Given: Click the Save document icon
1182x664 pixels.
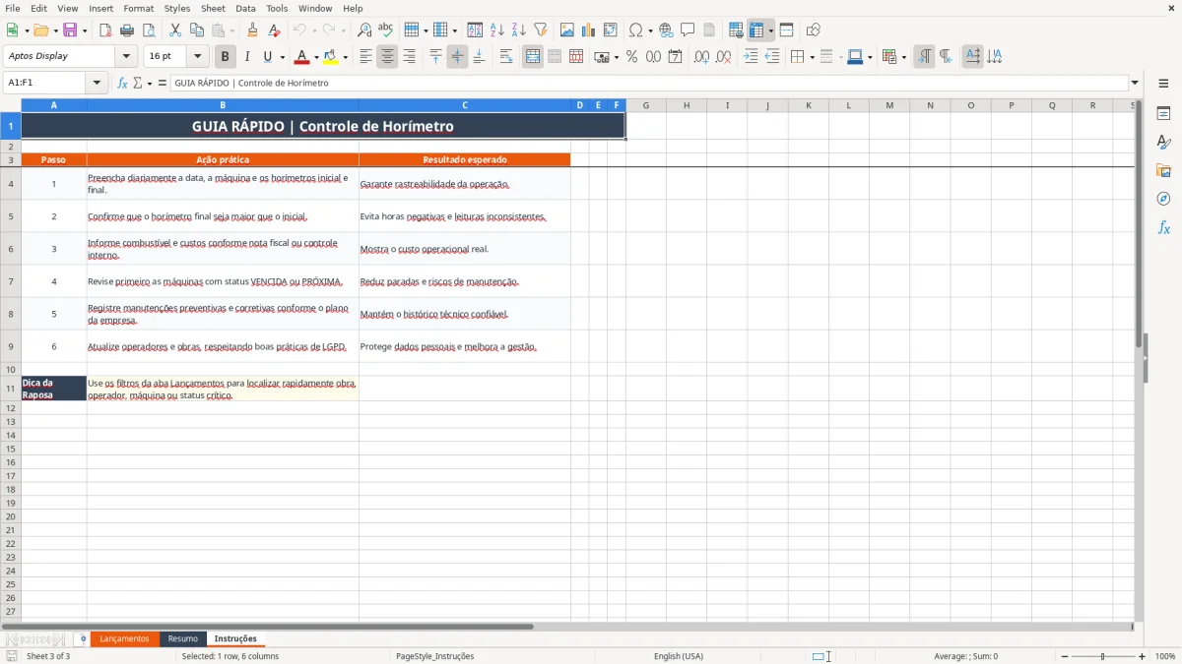Looking at the screenshot, I should tap(70, 30).
